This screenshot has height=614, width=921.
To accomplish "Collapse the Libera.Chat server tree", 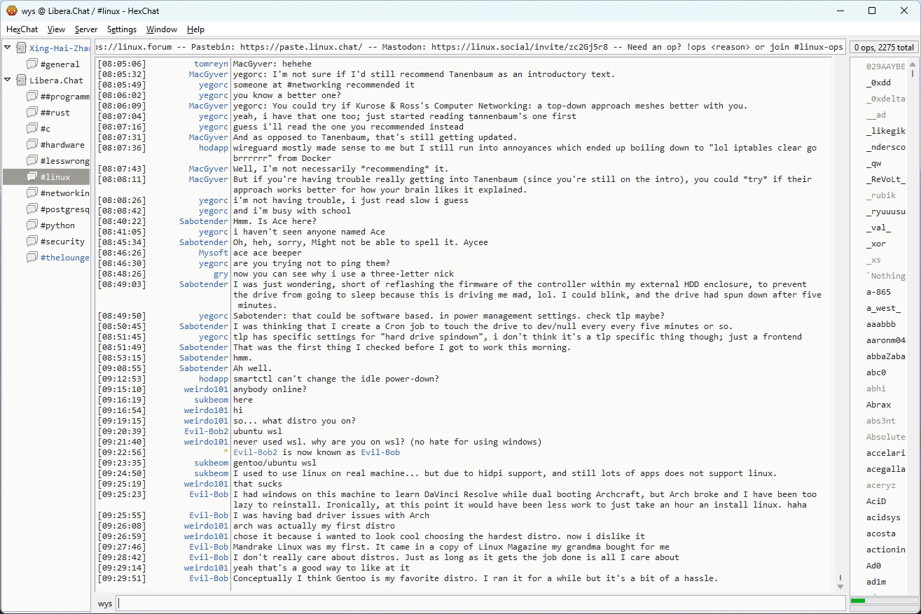I will coord(8,81).
